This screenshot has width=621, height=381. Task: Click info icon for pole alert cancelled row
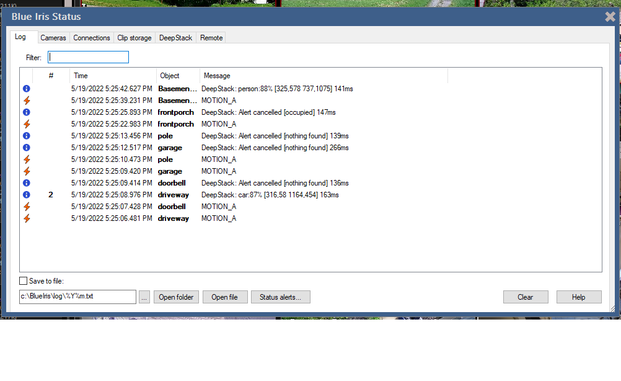[27, 136]
